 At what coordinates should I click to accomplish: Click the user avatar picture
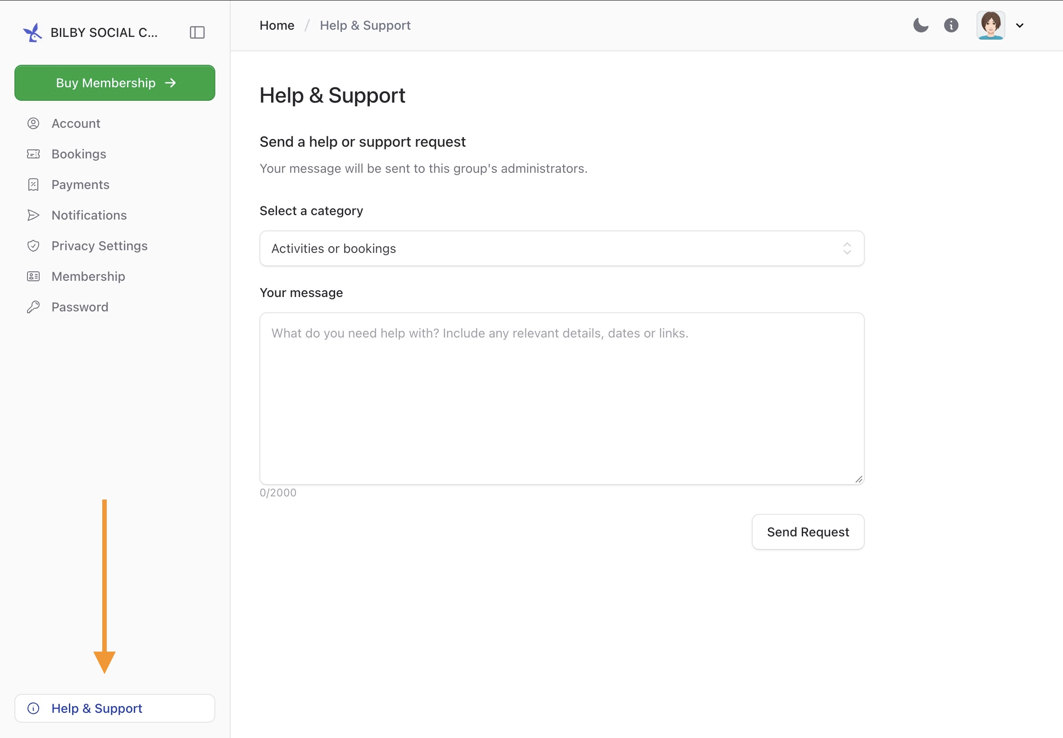[990, 25]
